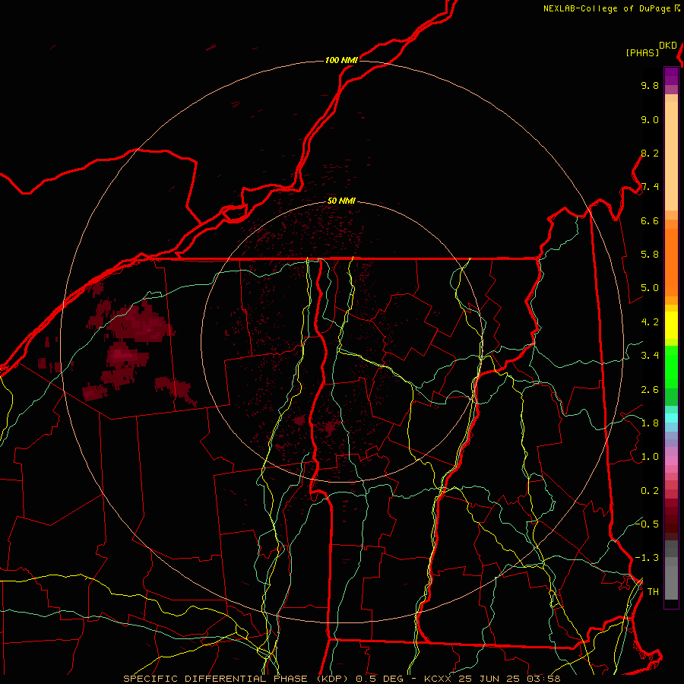Click the purple segment at the color bar top

[671, 76]
